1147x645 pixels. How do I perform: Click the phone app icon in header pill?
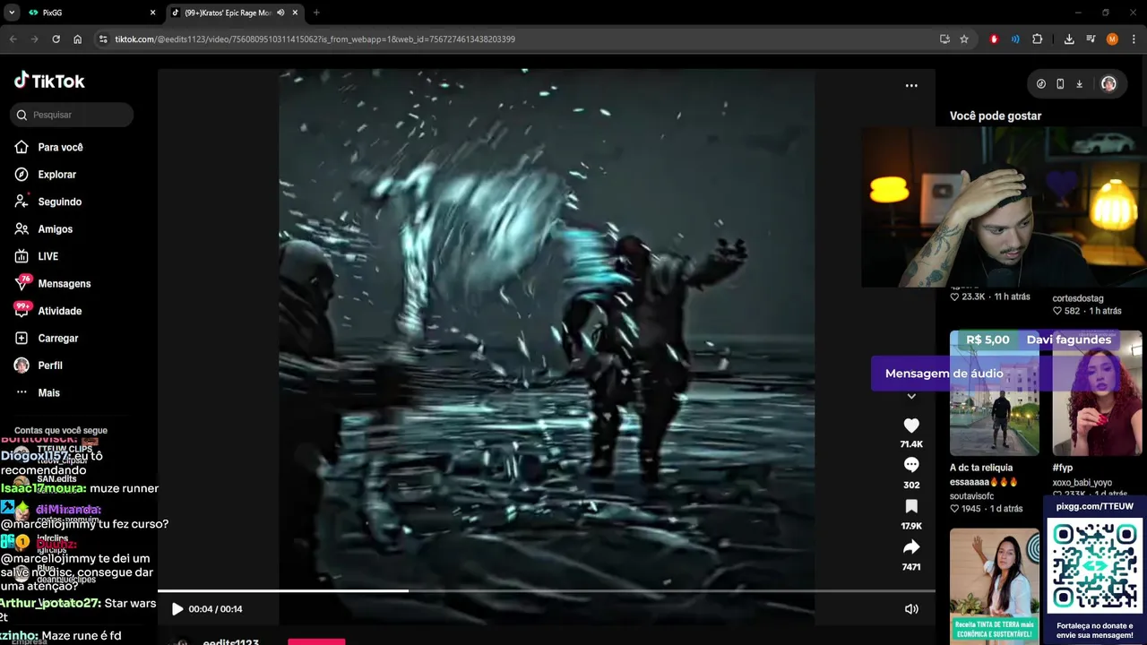pos(1060,83)
